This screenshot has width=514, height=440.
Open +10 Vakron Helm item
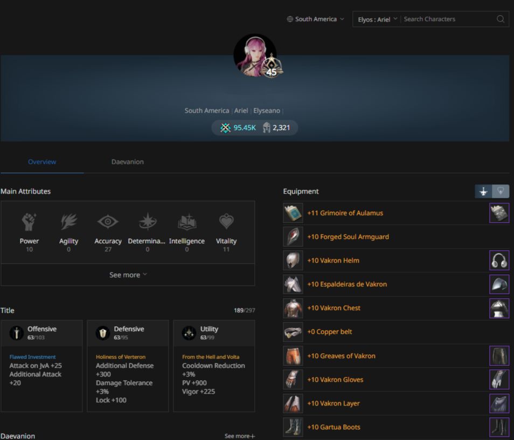tap(333, 260)
